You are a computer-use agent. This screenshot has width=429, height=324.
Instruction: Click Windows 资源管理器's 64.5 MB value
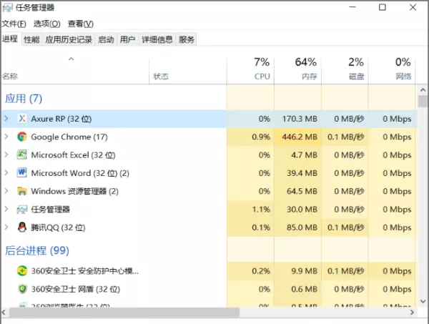(x=302, y=191)
